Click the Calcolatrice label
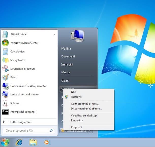Screen dimensions: 155x147 [x=18, y=52]
